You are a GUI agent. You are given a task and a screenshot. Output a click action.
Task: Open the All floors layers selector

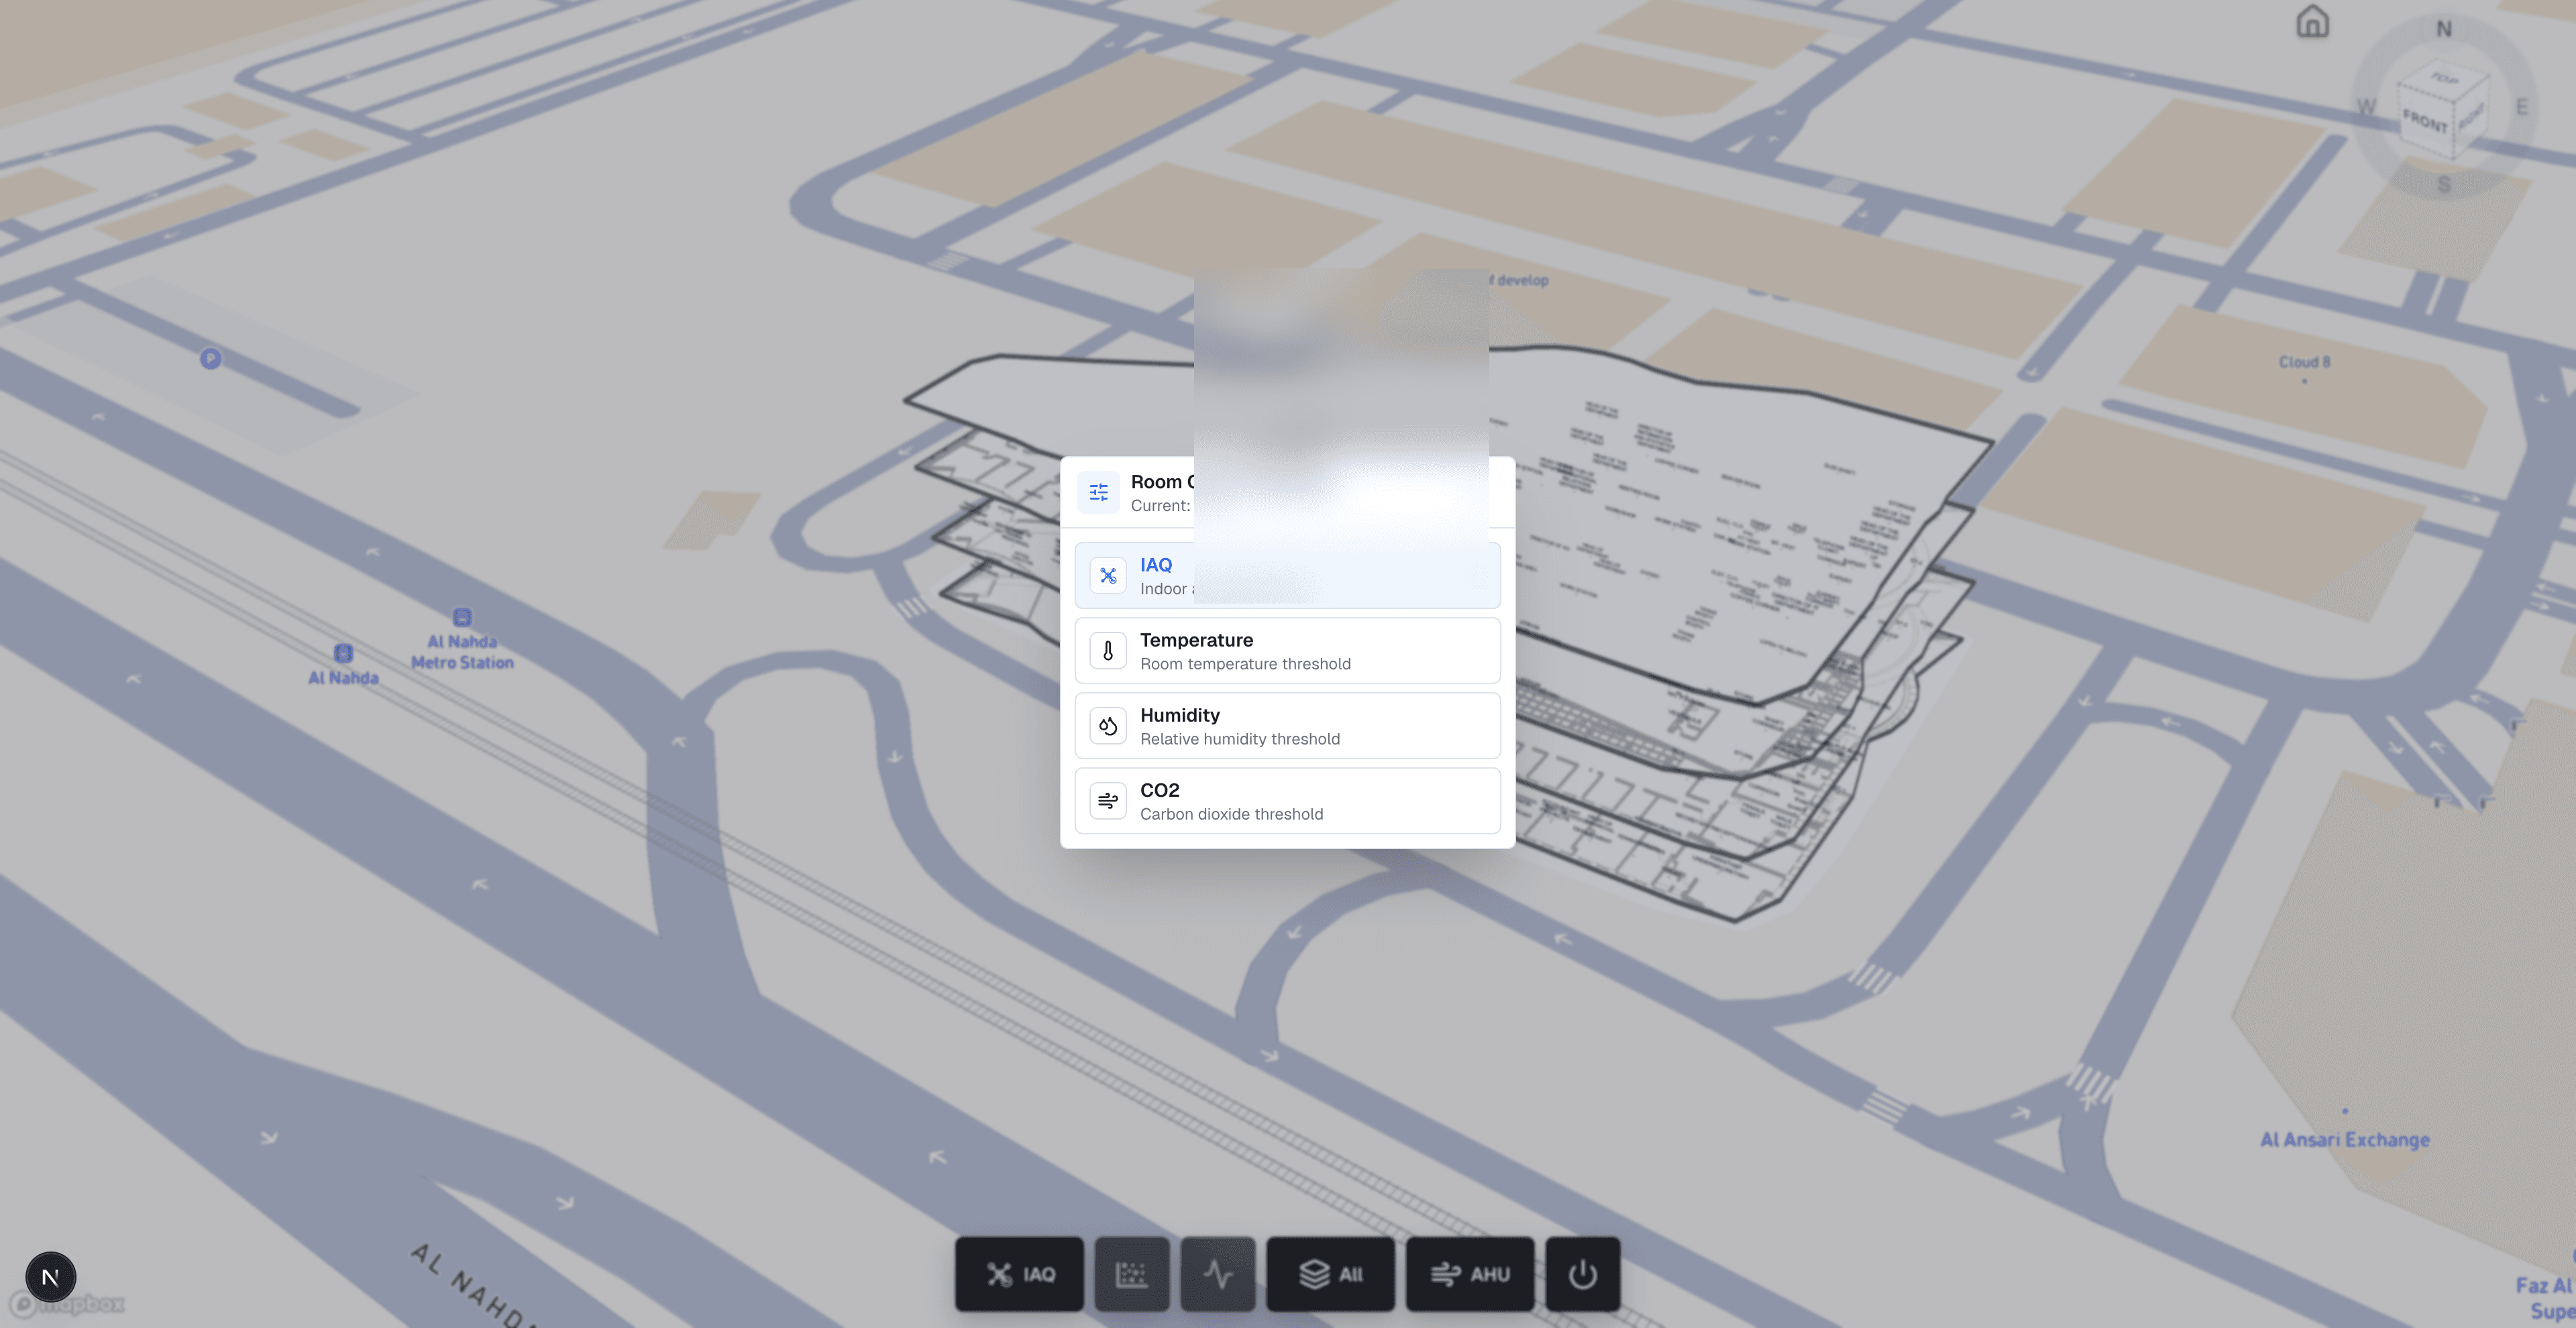pos(1330,1274)
